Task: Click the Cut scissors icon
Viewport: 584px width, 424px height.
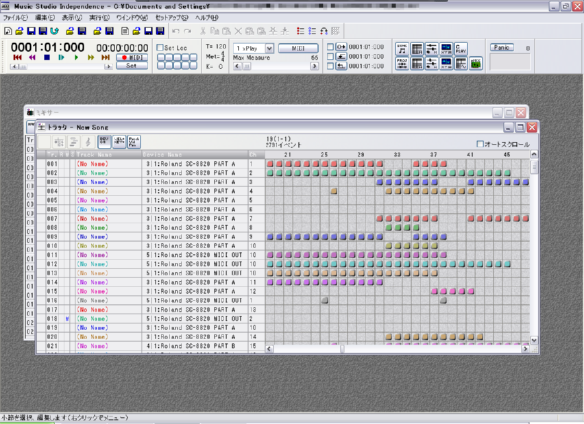Action: tap(203, 32)
